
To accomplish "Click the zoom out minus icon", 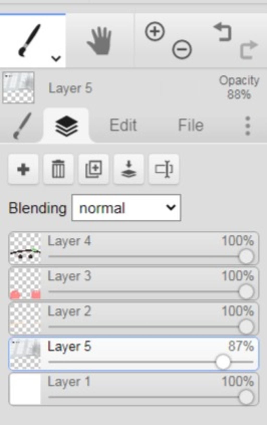I will click(x=182, y=49).
